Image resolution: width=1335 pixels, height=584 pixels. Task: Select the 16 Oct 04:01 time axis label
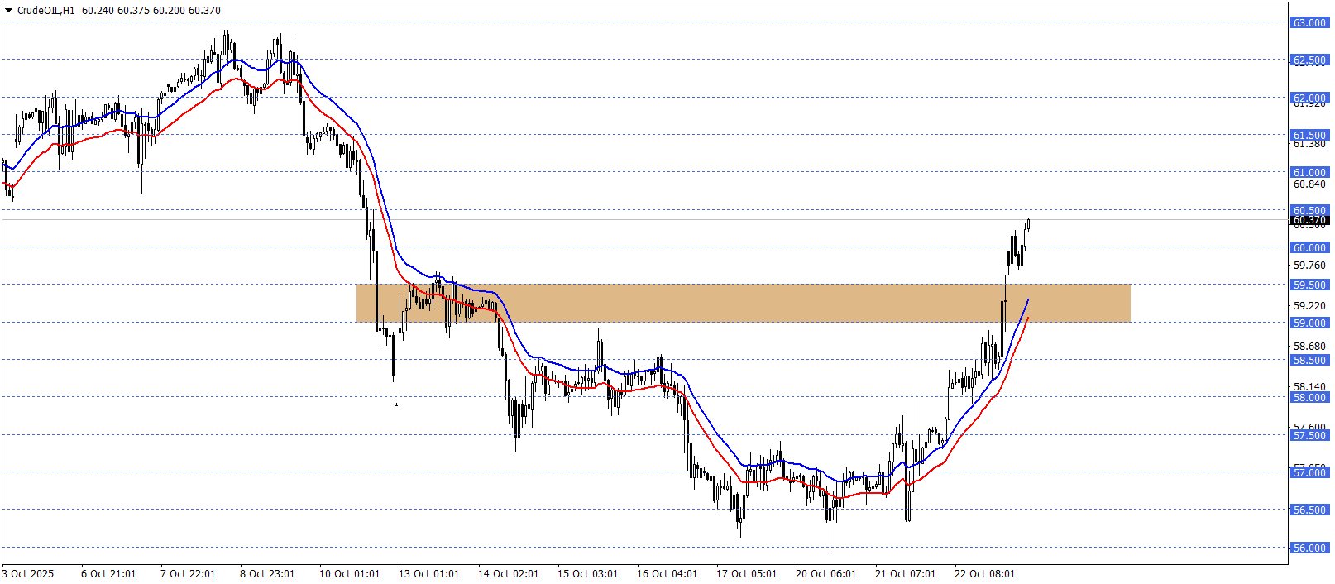pyautogui.click(x=667, y=573)
